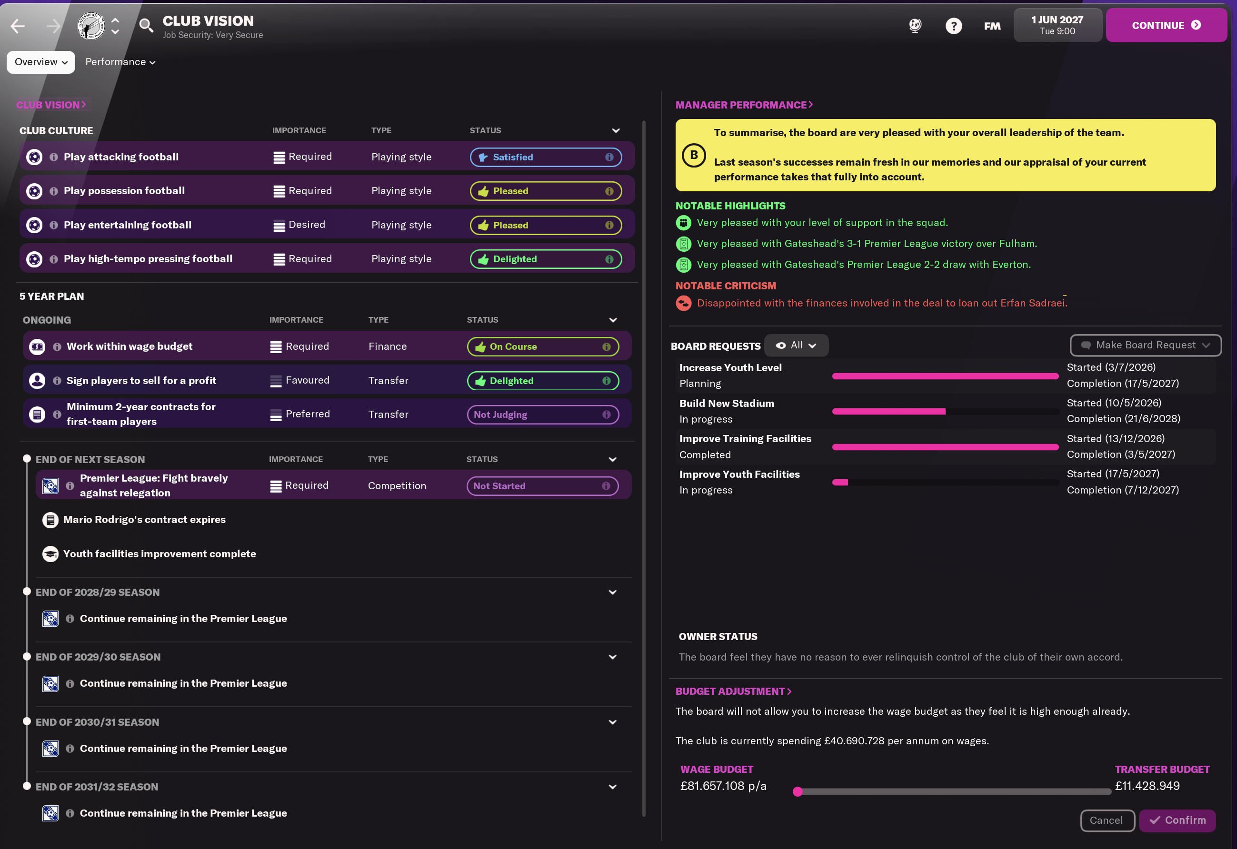1237x849 pixels.
Task: Open the Overview dropdown tab
Action: 41,62
